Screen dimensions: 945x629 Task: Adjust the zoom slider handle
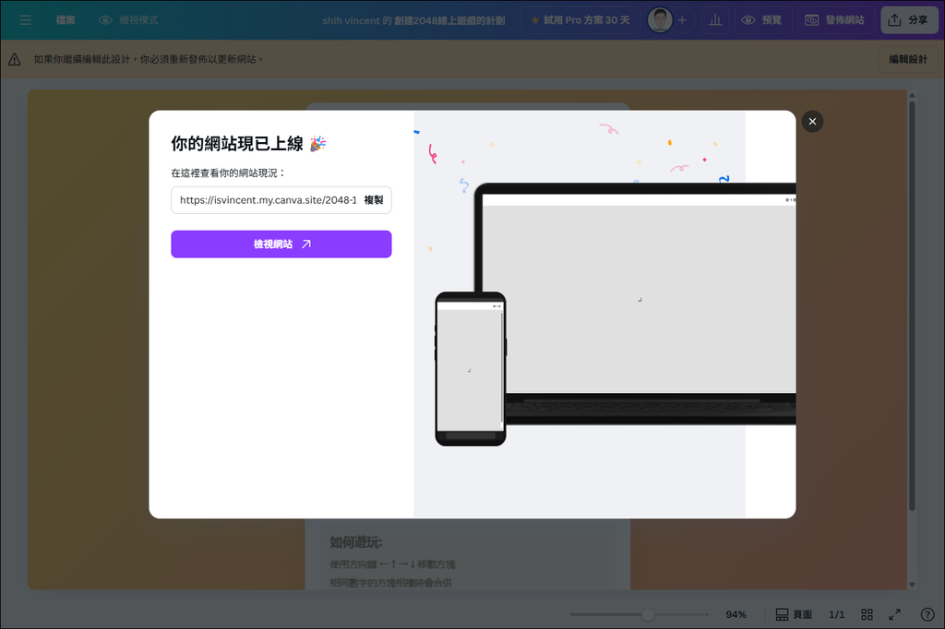click(648, 614)
